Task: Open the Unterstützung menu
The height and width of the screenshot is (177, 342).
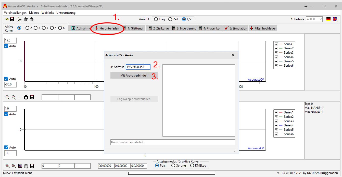Action: pos(66,13)
